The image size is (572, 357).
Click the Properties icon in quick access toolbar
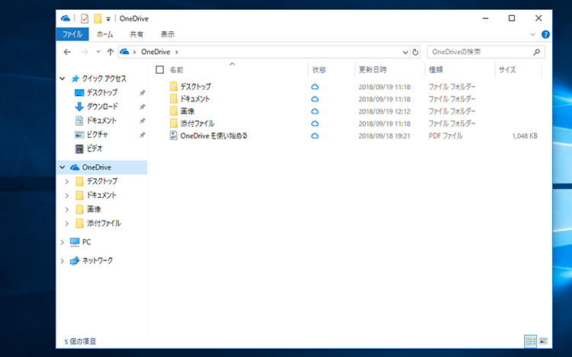85,18
